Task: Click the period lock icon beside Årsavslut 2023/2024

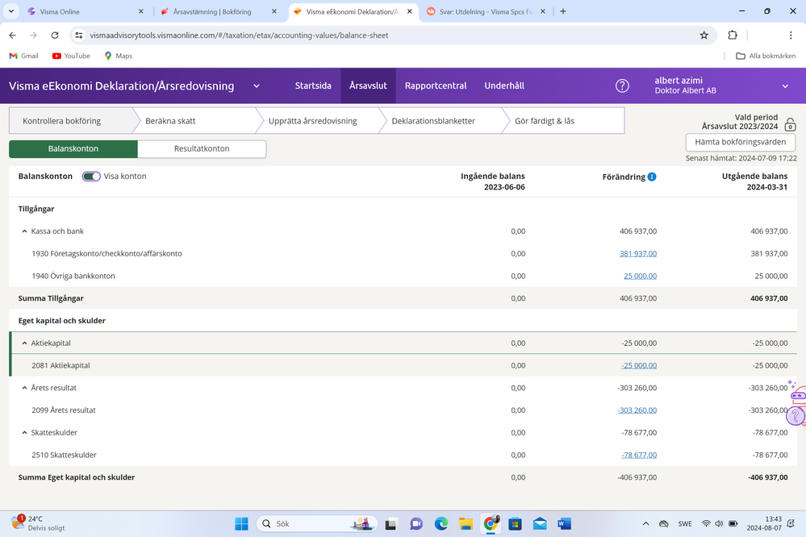Action: 790,124
